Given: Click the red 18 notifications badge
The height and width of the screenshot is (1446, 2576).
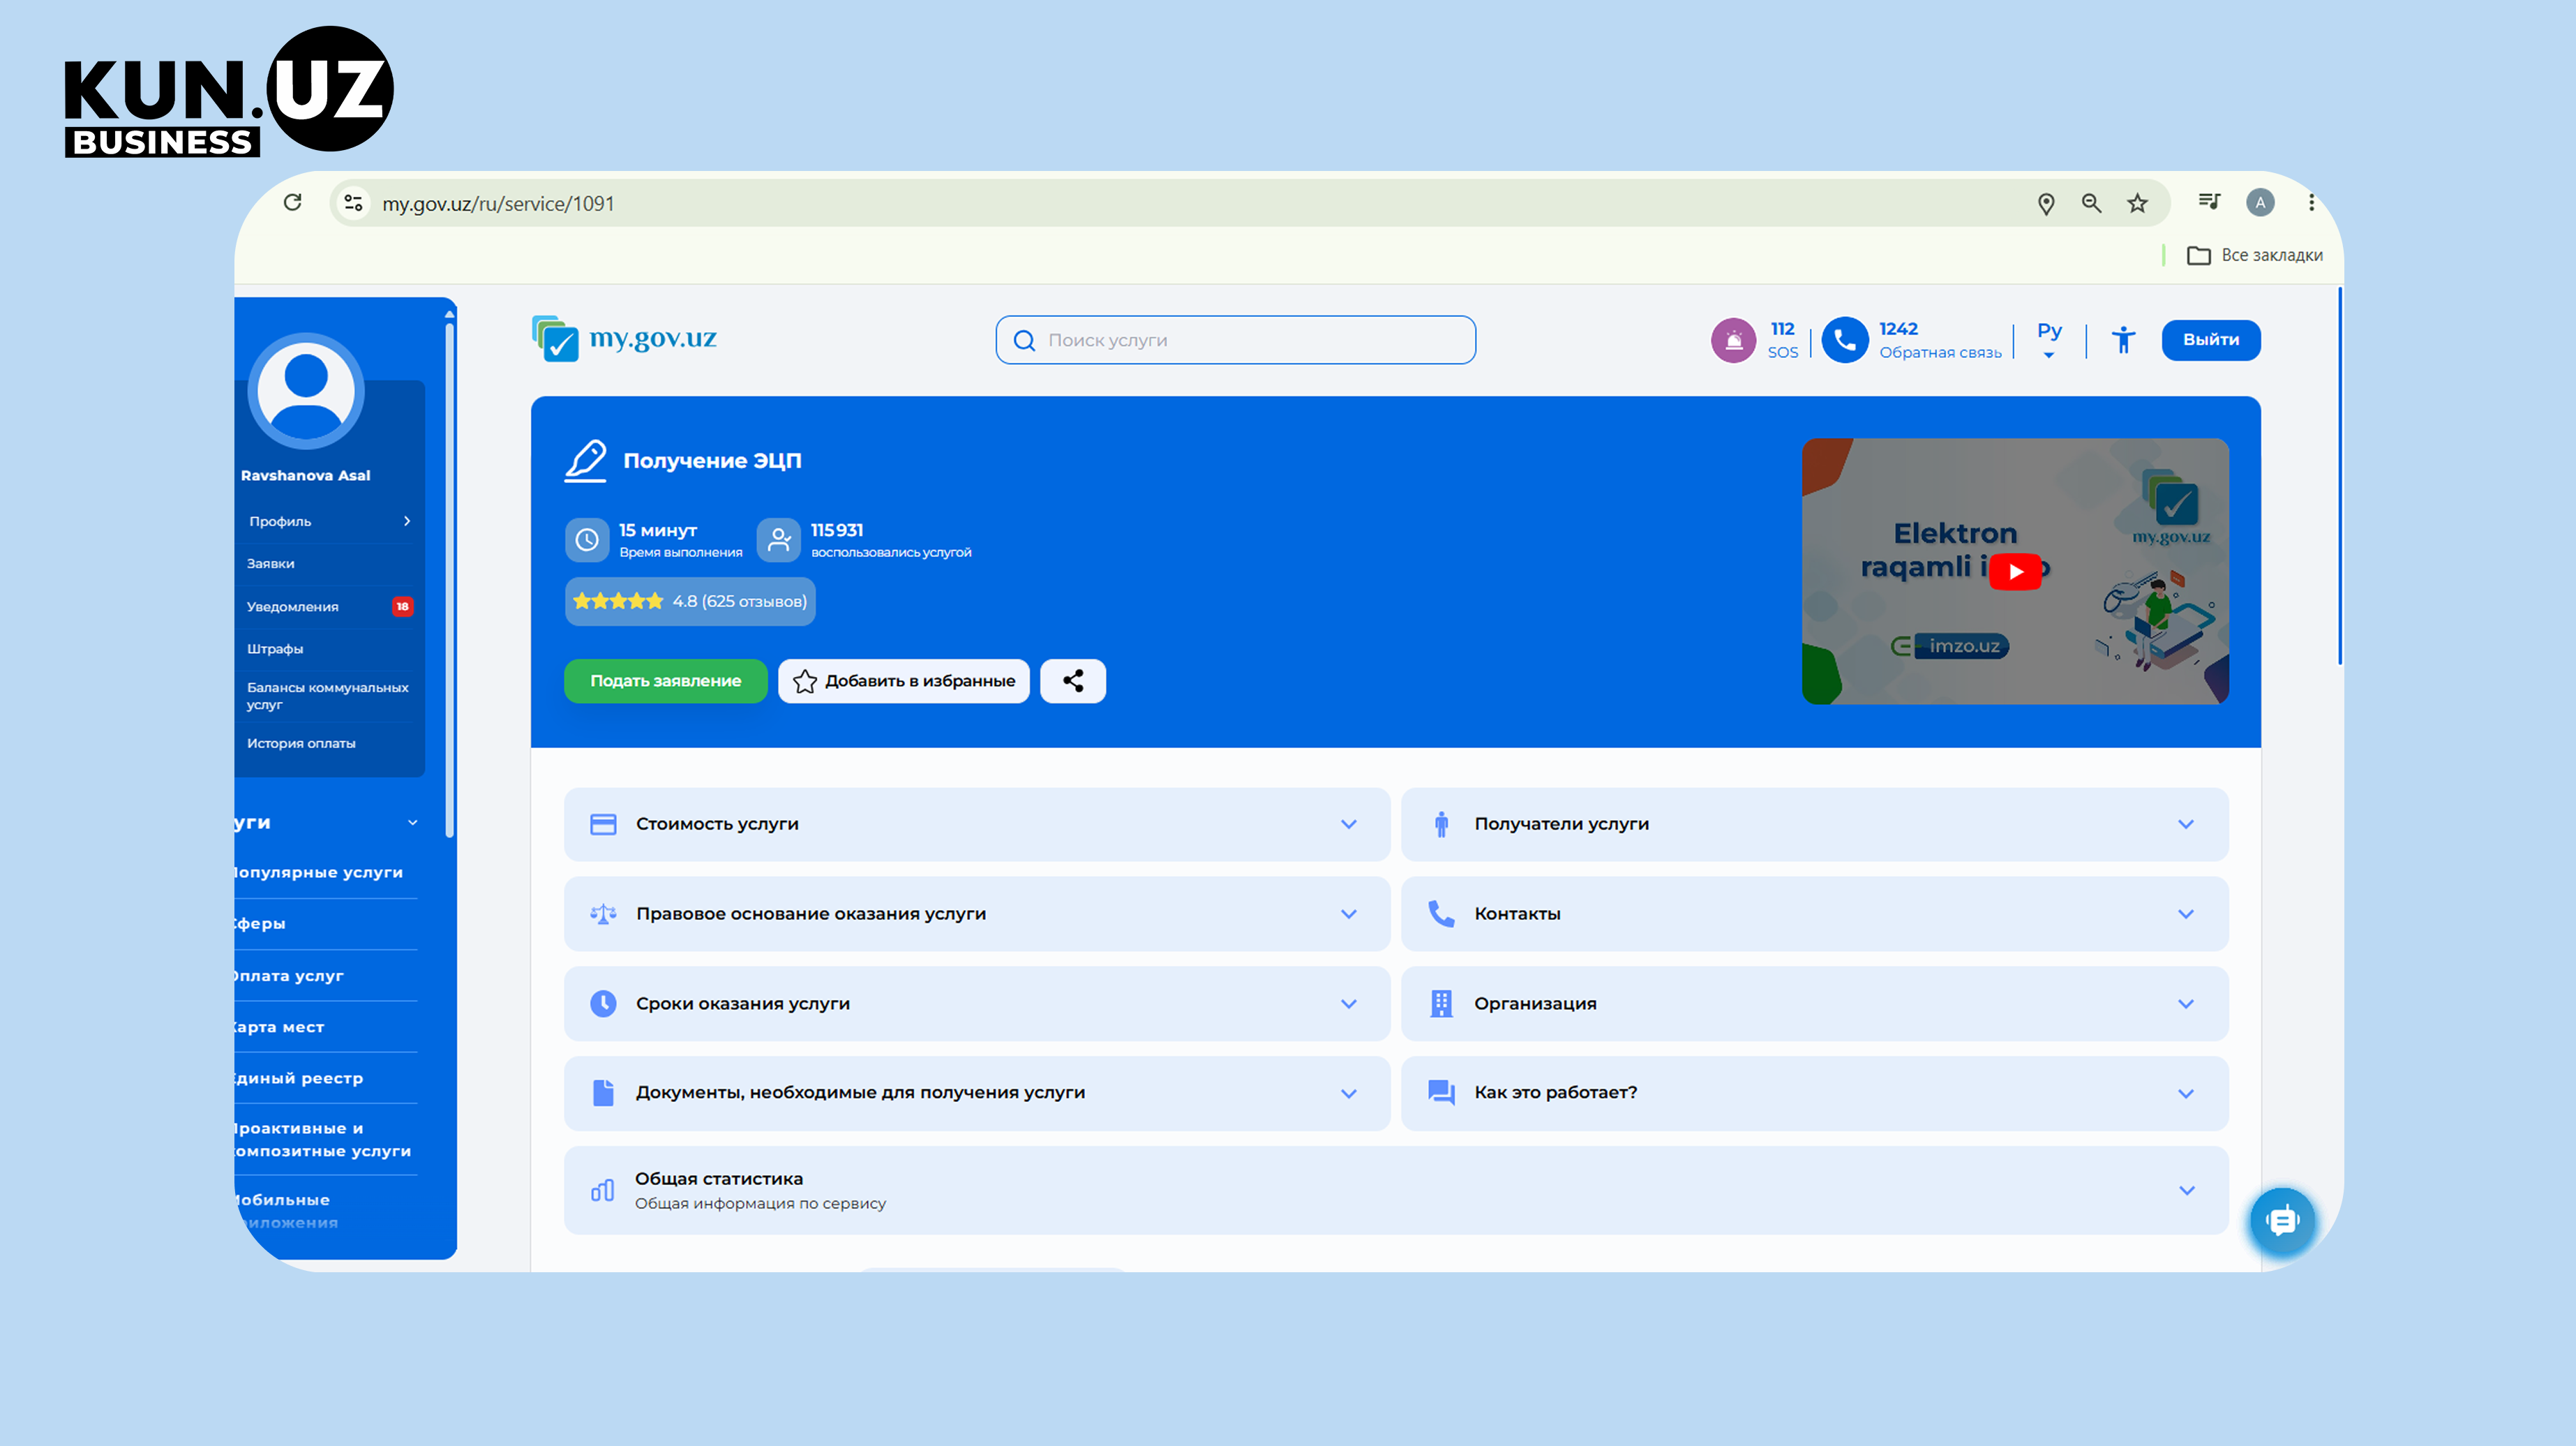Looking at the screenshot, I should [402, 606].
